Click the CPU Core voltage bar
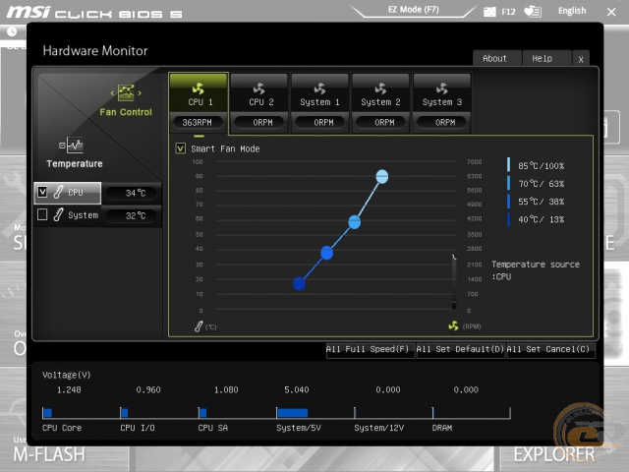Screen dimensions: 629x472 click(48, 413)
